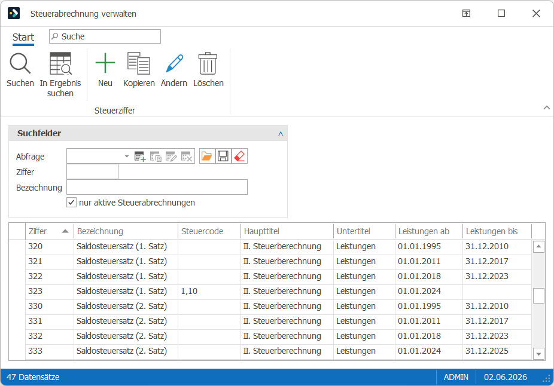Collapse the Suchfelder panel
This screenshot has width=554, height=386.
coord(281,133)
